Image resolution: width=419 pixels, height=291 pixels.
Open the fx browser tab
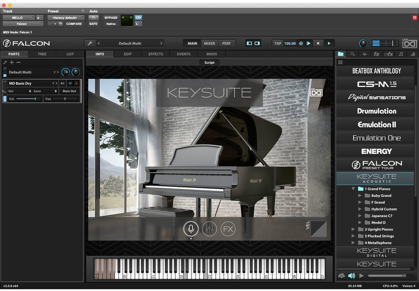pos(376,54)
